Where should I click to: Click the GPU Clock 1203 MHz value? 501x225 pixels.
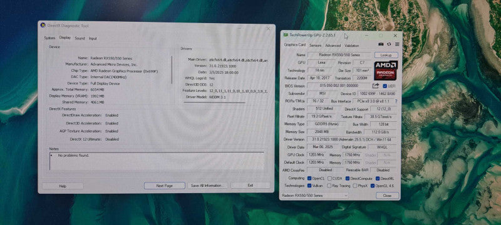(316, 154)
